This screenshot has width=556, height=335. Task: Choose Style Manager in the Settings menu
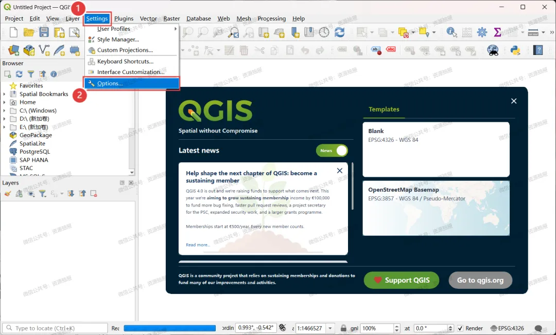click(x=132, y=39)
